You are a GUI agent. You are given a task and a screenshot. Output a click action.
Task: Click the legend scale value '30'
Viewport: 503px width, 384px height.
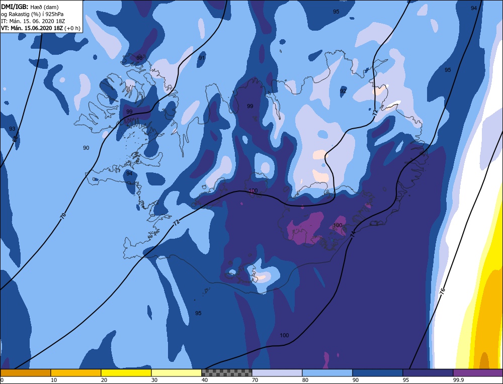(154, 380)
